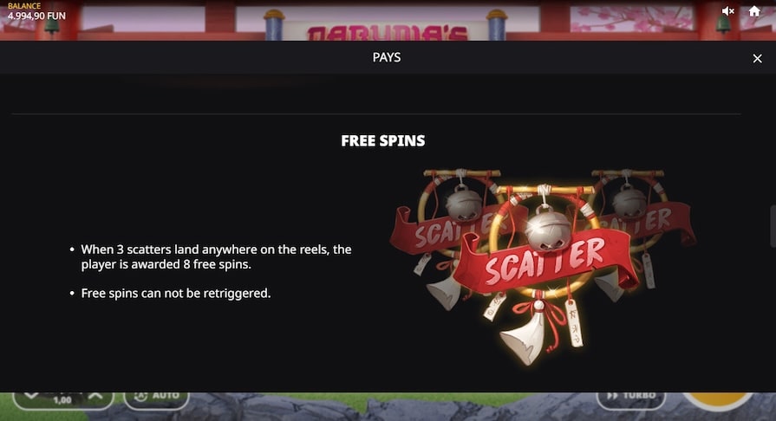This screenshot has width=776, height=421.
Task: Click the paytable scrollbar thumb
Action: (x=773, y=226)
